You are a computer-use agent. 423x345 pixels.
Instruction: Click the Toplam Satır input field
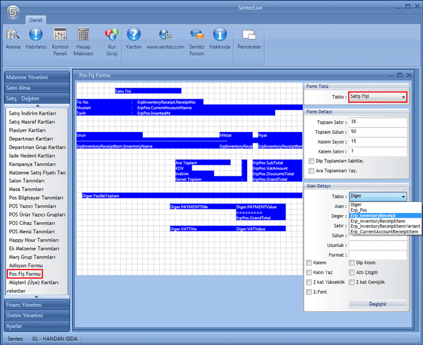(x=377, y=122)
